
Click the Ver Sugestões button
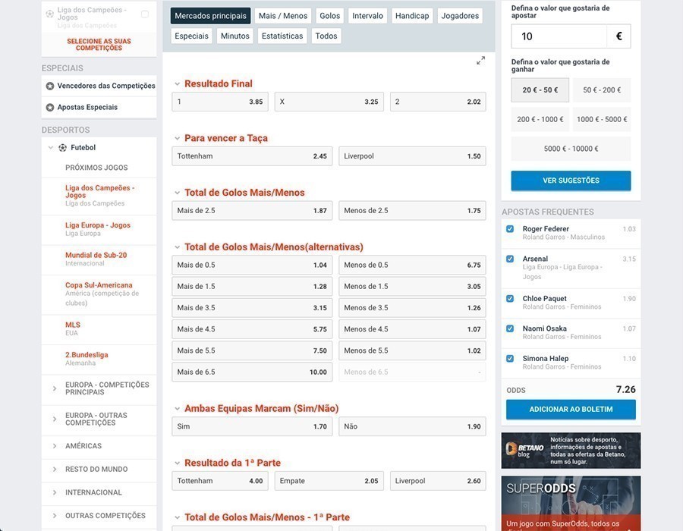[571, 181]
